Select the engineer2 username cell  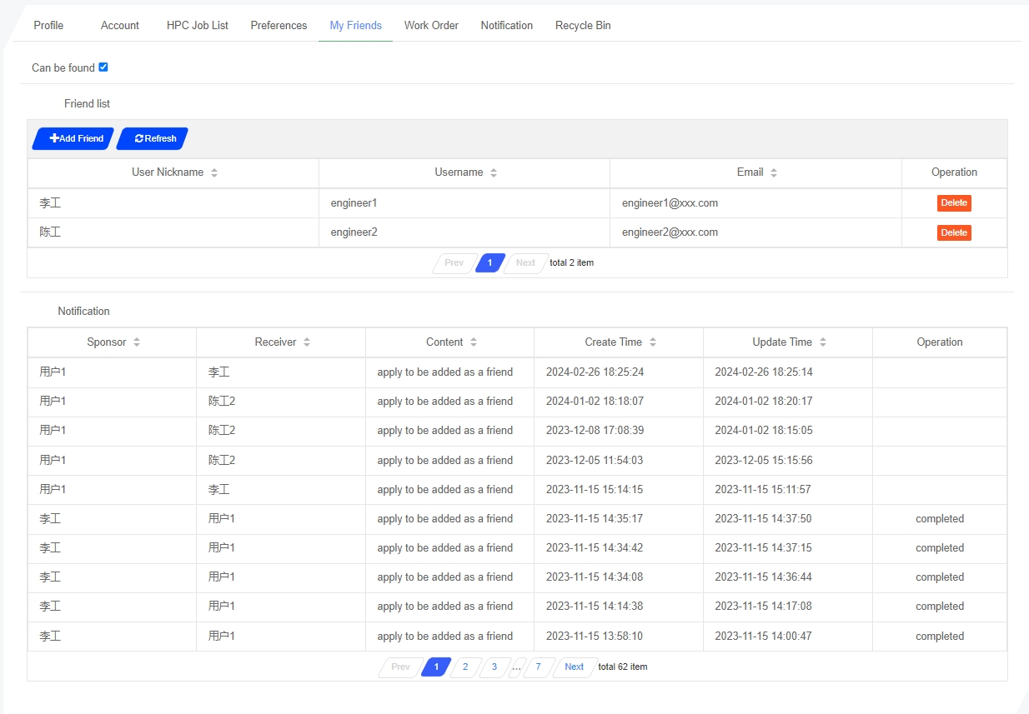[x=464, y=232]
